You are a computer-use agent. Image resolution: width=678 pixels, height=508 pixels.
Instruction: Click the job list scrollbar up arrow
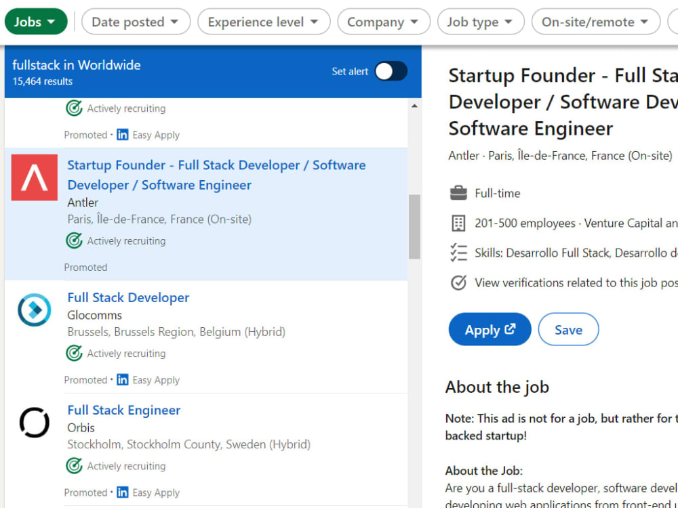pos(414,106)
